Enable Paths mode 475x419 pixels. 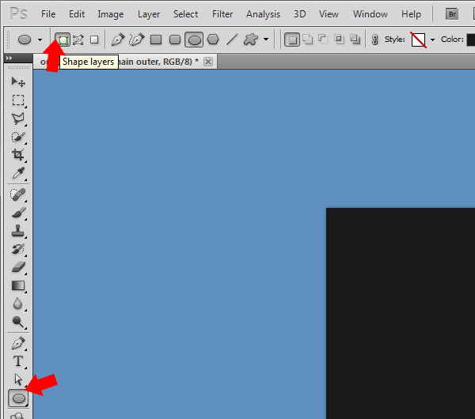tap(78, 40)
